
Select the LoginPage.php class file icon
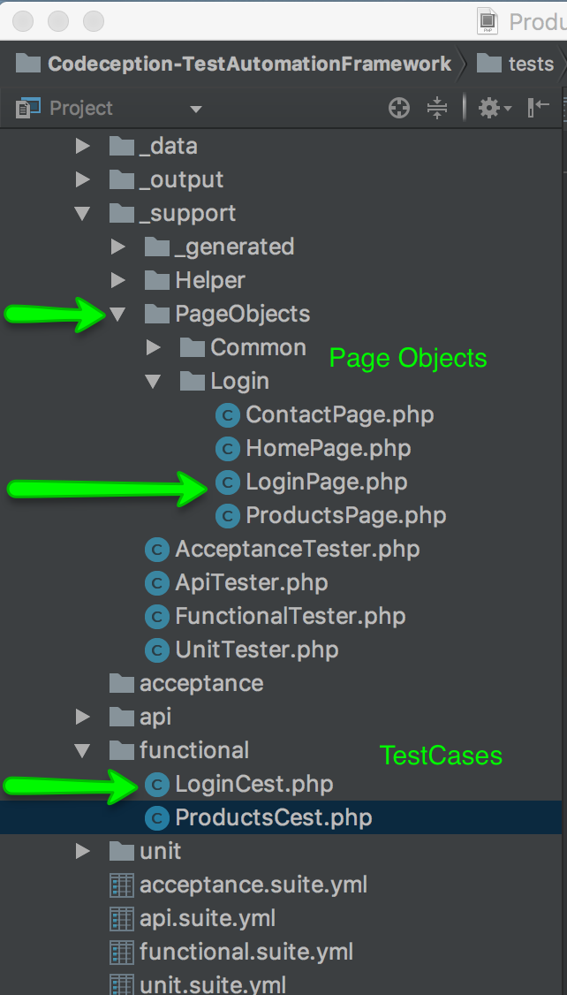tap(228, 482)
